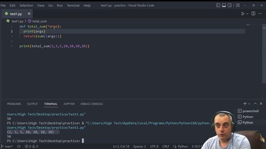Viewport: 266px width, 149px height.
Task: Open the Edit menu
Action: click(12, 5)
